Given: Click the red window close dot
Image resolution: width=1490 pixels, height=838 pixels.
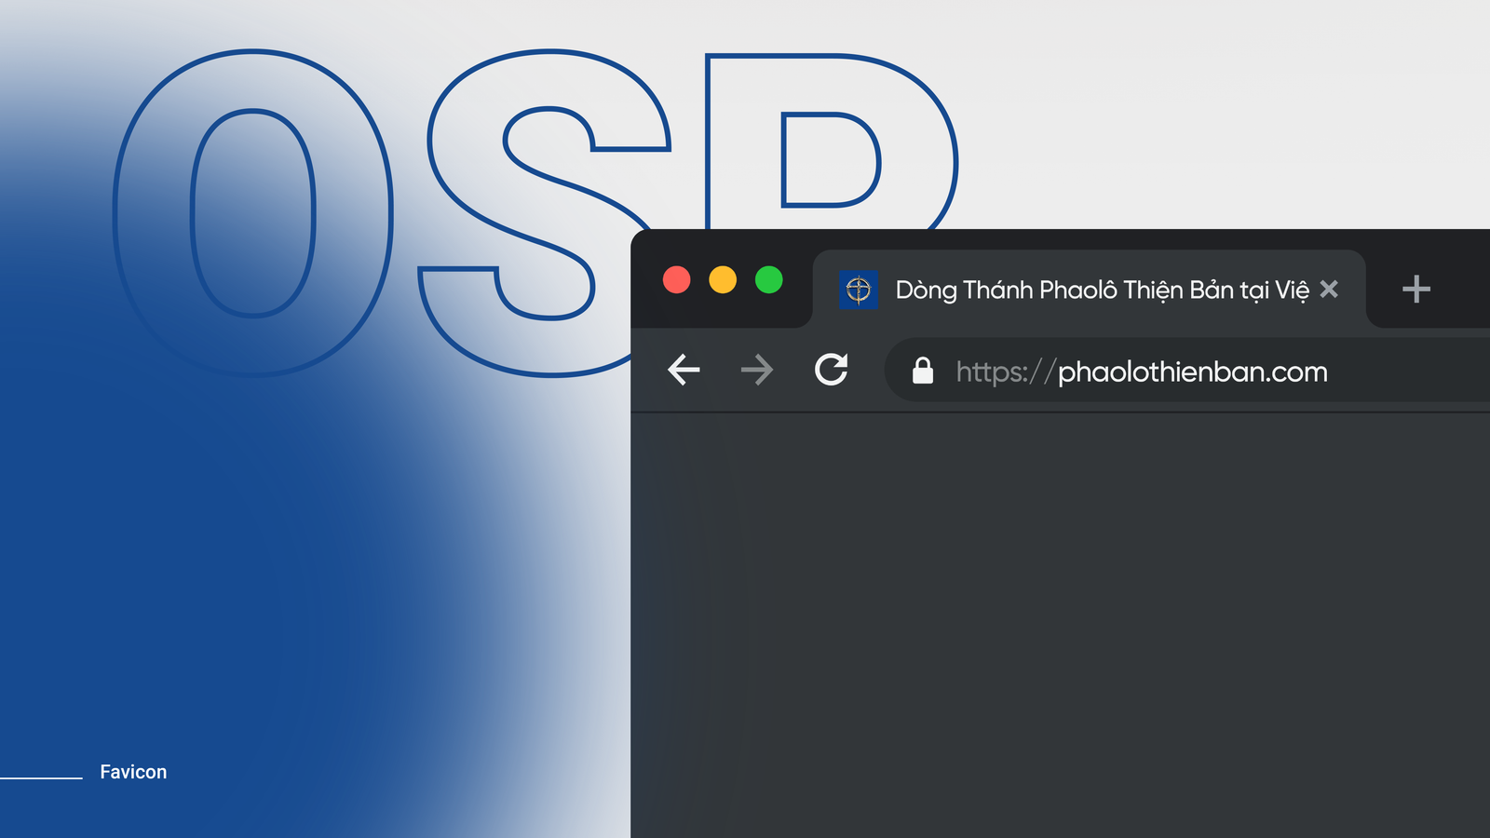Looking at the screenshot, I should (677, 279).
